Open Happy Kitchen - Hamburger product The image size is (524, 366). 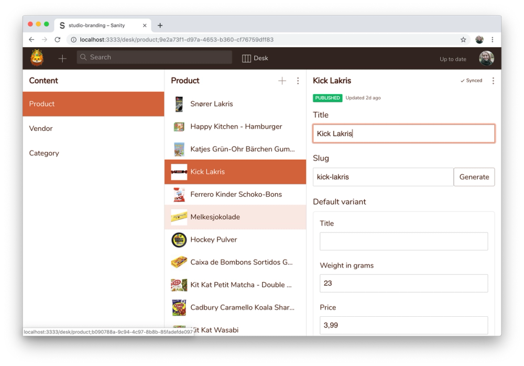click(235, 127)
